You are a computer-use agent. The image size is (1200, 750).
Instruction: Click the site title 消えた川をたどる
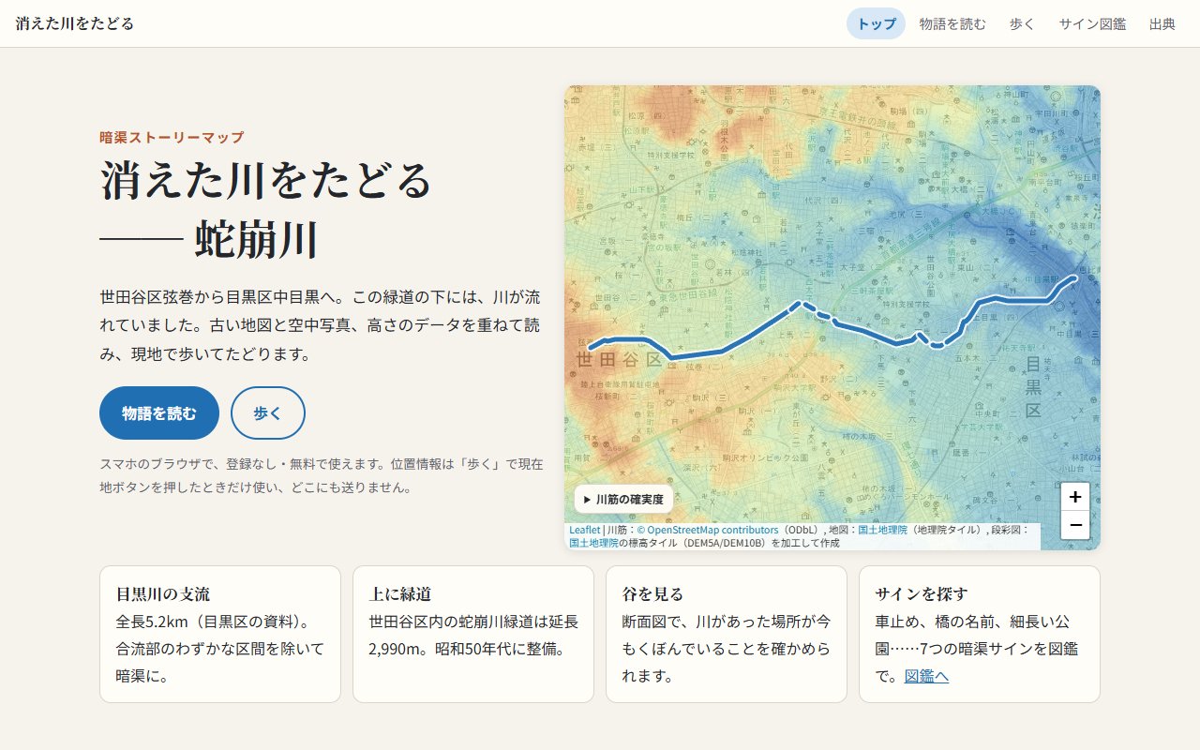[x=75, y=23]
